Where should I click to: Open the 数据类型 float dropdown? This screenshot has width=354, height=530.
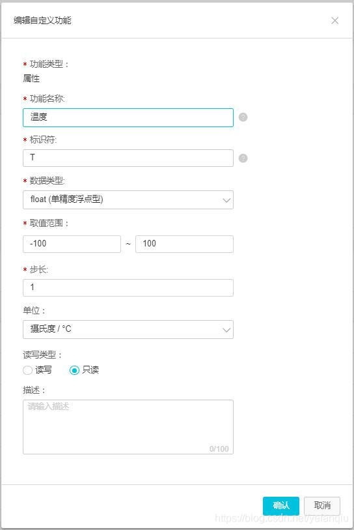tap(128, 199)
